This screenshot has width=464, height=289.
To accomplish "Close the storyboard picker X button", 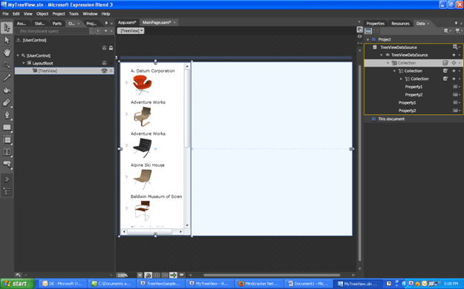I will click(x=98, y=30).
